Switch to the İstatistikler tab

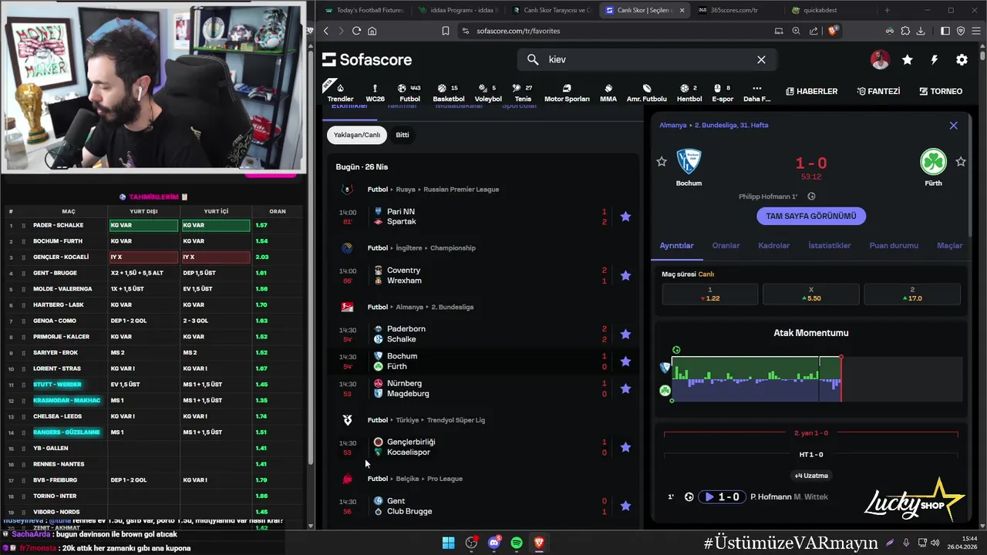coord(829,245)
